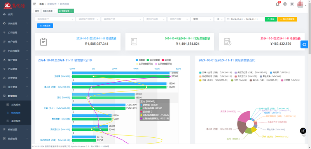Screen dimensions: 311x149
Task: Click the 涌心汤 [UM390-01] chart axis label
Action: pos(57,87)
